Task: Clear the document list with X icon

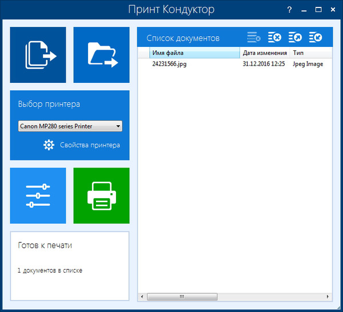Action: [274, 38]
